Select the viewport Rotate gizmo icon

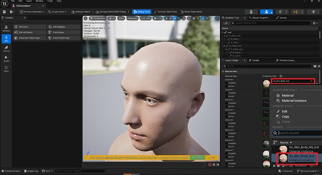point(175,19)
